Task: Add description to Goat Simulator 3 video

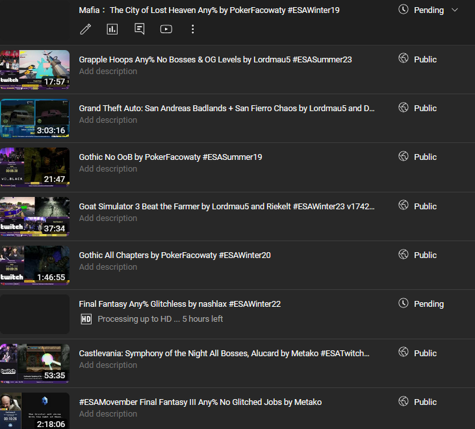Action: click(x=108, y=218)
